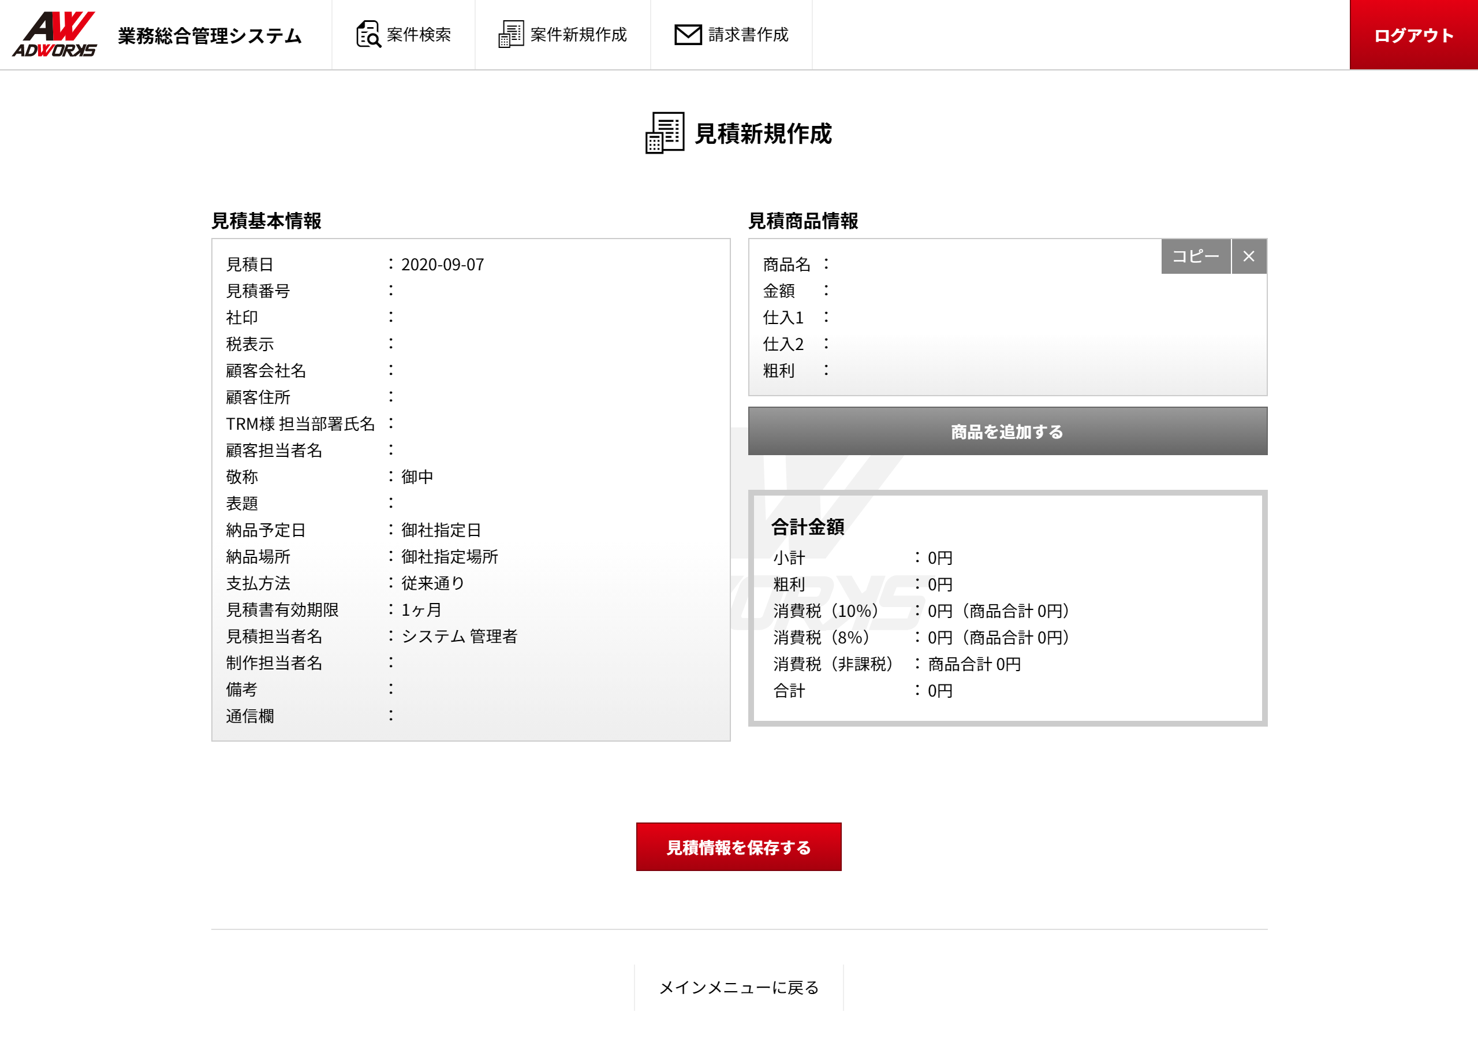
Task: Click the 支払方法 value 従来通り
Action: click(x=433, y=583)
